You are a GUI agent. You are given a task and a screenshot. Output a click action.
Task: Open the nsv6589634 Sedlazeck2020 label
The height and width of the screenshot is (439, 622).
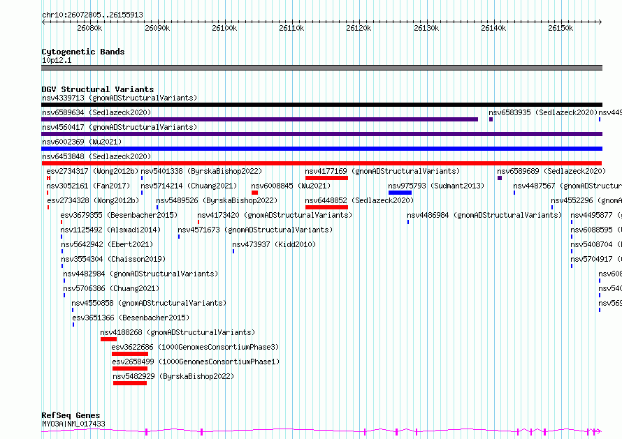point(96,112)
